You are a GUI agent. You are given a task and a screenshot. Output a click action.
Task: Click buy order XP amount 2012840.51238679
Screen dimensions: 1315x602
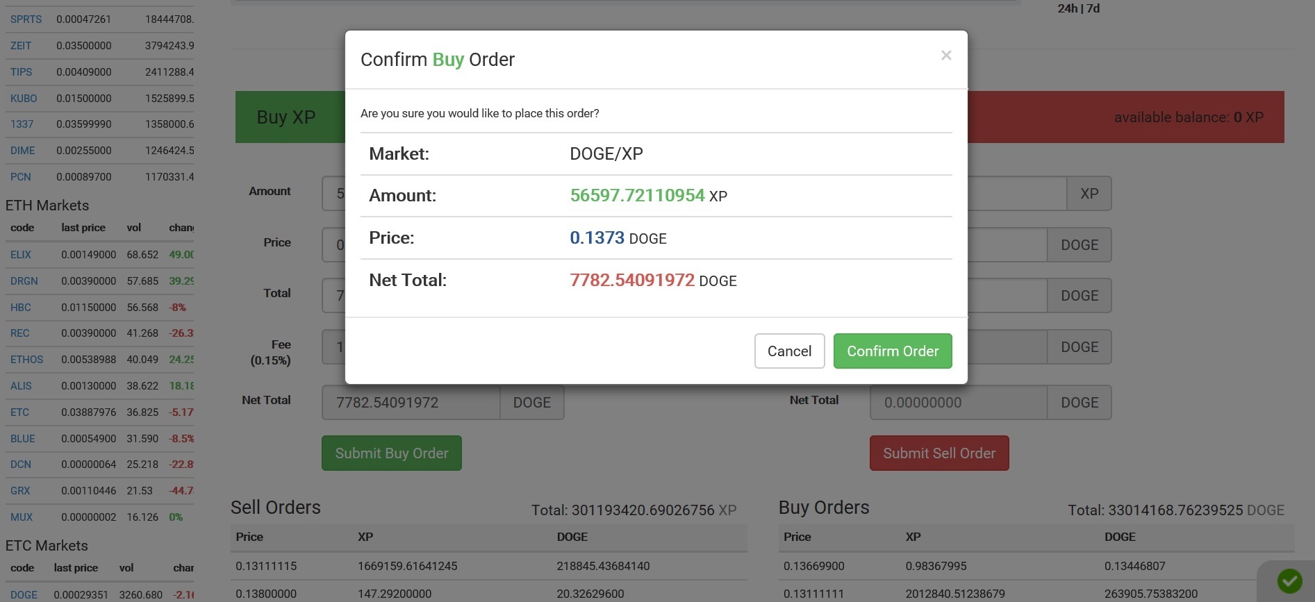[x=955, y=594]
